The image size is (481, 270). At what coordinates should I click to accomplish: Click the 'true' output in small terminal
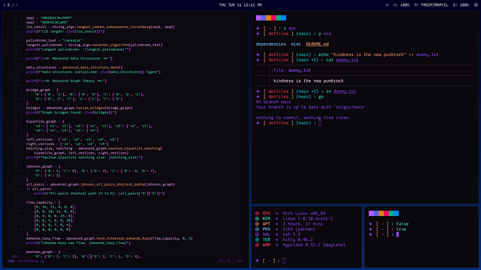click(x=401, y=229)
